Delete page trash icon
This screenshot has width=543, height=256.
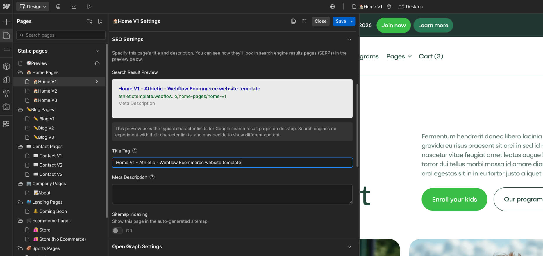(x=304, y=21)
